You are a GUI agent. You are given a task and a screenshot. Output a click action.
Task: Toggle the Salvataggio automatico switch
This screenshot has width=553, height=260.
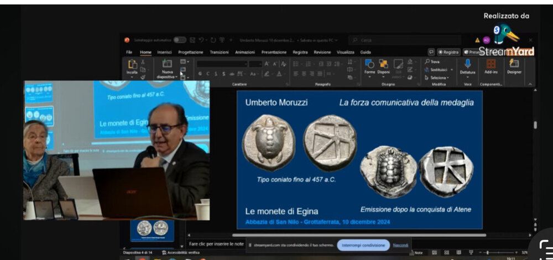point(180,40)
